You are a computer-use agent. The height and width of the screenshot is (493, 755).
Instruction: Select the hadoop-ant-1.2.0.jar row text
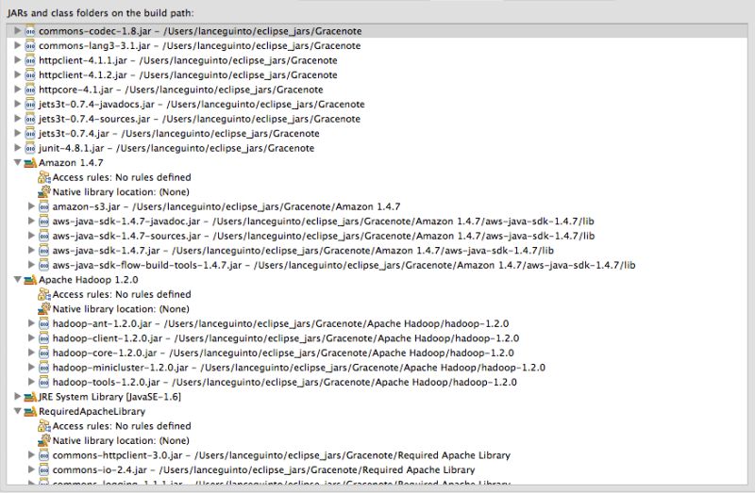click(280, 323)
